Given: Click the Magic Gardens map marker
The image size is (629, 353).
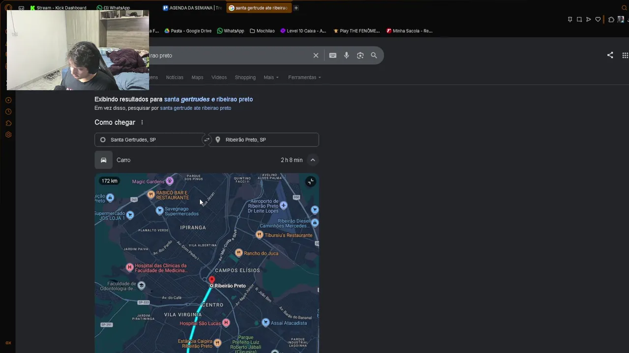Looking at the screenshot, I should click(170, 181).
